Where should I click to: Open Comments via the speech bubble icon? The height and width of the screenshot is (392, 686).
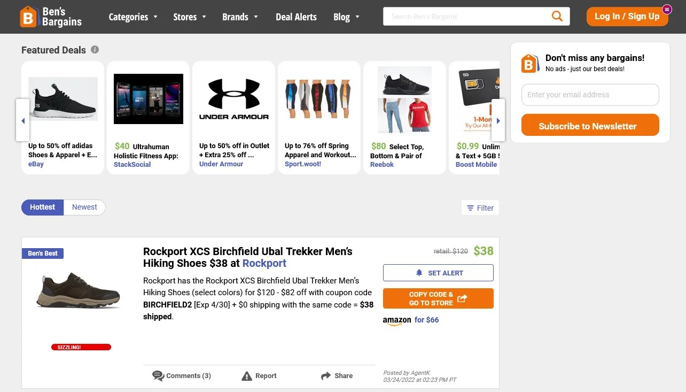point(158,376)
